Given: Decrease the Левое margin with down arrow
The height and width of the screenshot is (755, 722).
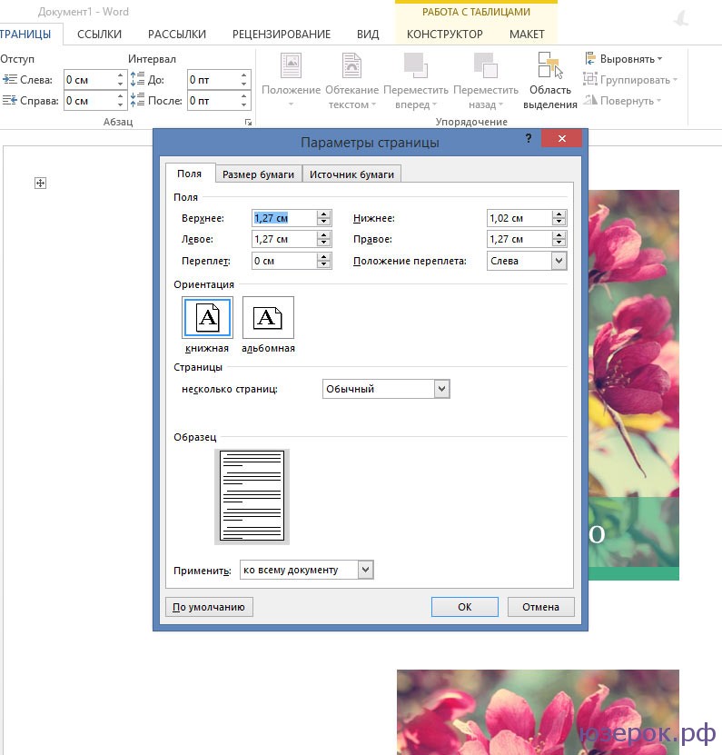Looking at the screenshot, I should pyautogui.click(x=324, y=243).
